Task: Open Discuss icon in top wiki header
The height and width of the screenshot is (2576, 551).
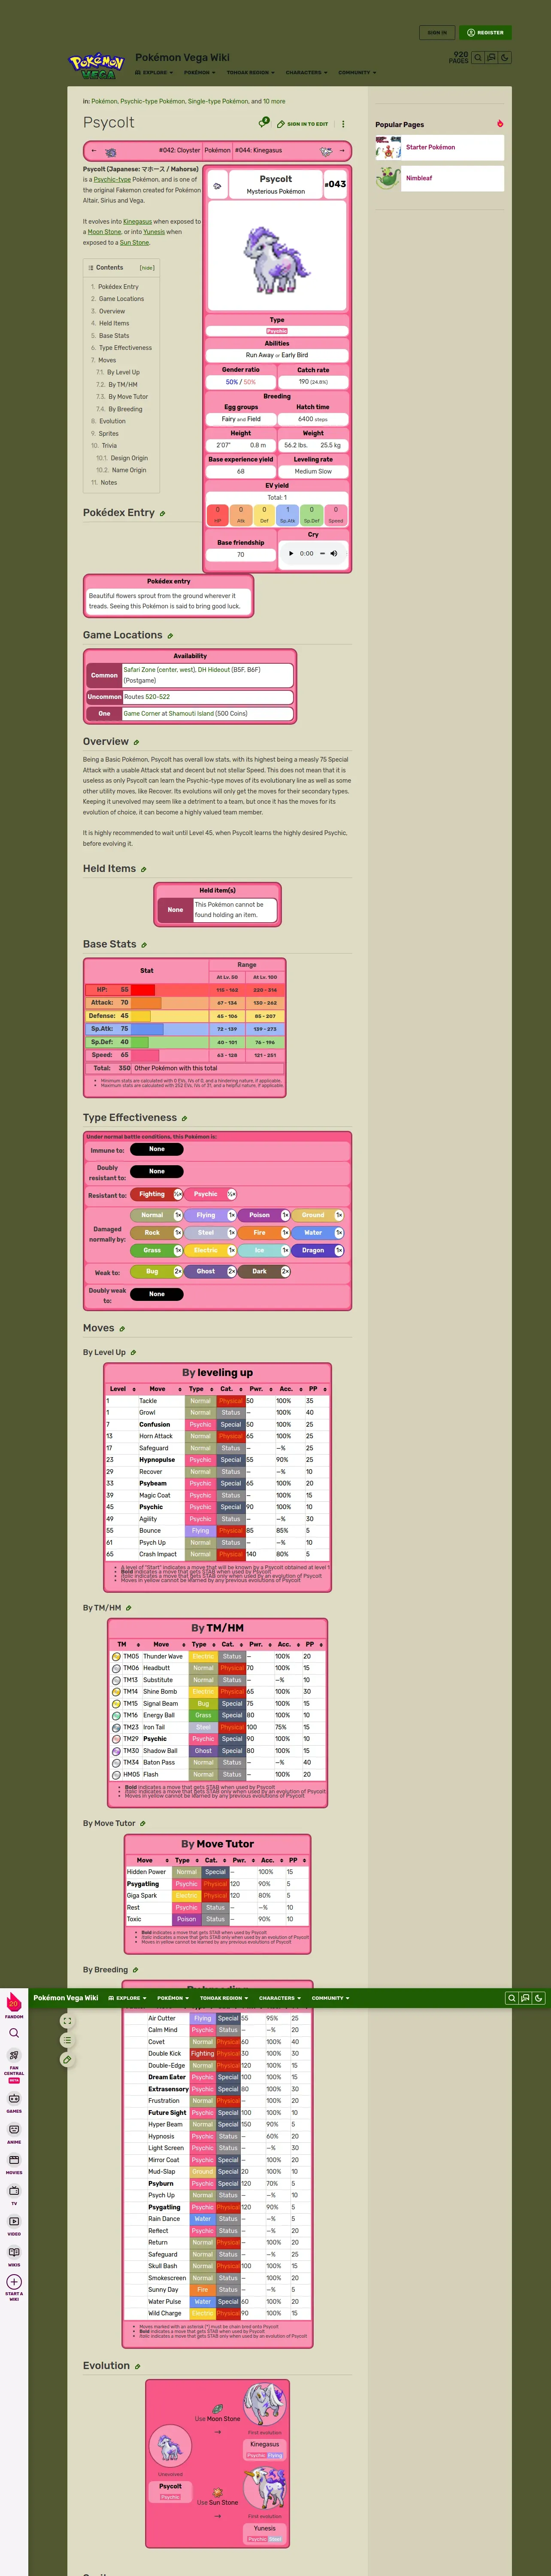Action: (x=491, y=58)
